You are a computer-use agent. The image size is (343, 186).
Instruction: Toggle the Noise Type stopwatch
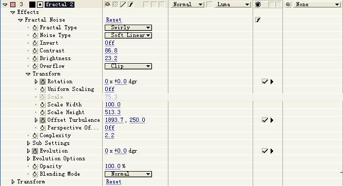[x=35, y=35]
